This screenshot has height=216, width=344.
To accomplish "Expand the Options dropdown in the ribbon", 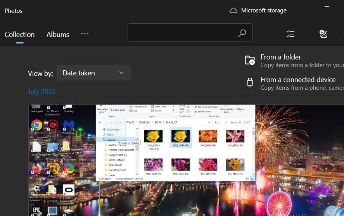I will [240, 109].
